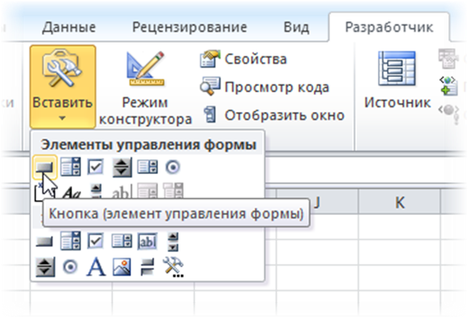Insert ActiveX Text Box control

click(x=148, y=241)
